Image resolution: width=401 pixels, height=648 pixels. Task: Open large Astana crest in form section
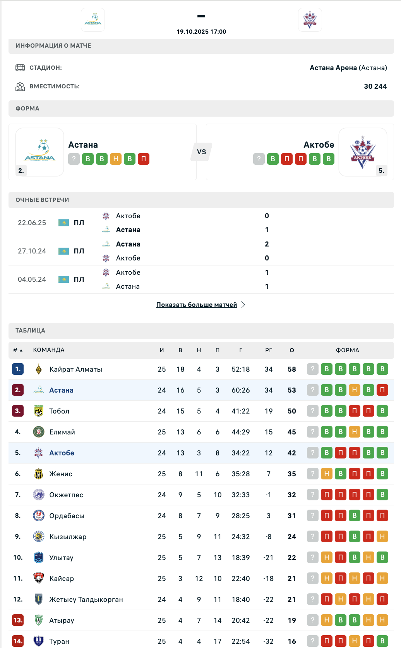40,152
